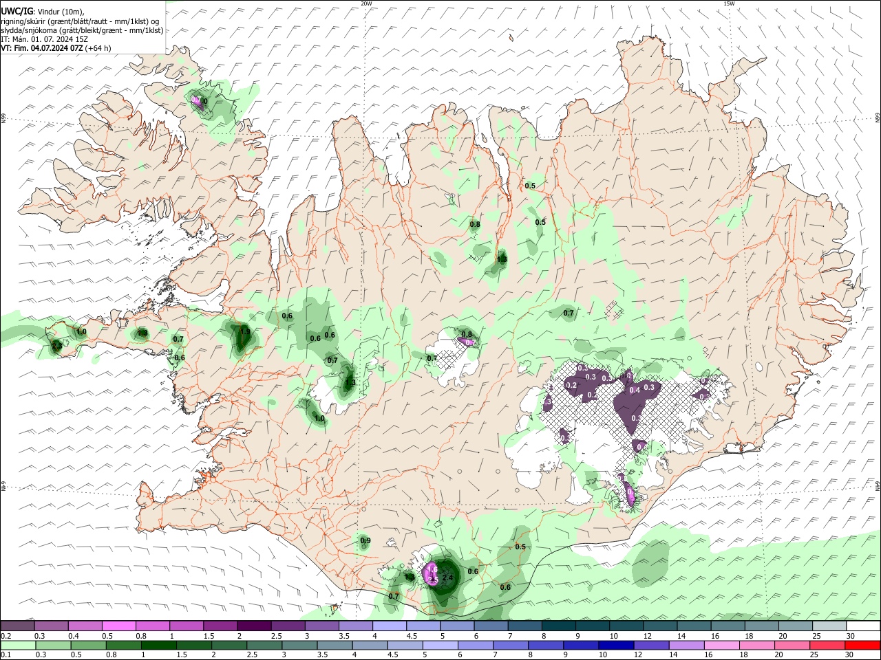Click the 'slydda/snjókoma' legend description line
This screenshot has width=881, height=660.
82,30
